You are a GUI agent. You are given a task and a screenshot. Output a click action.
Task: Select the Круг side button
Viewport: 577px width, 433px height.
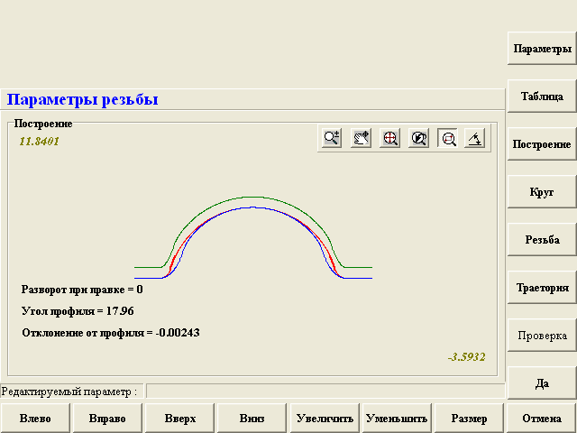pos(542,191)
